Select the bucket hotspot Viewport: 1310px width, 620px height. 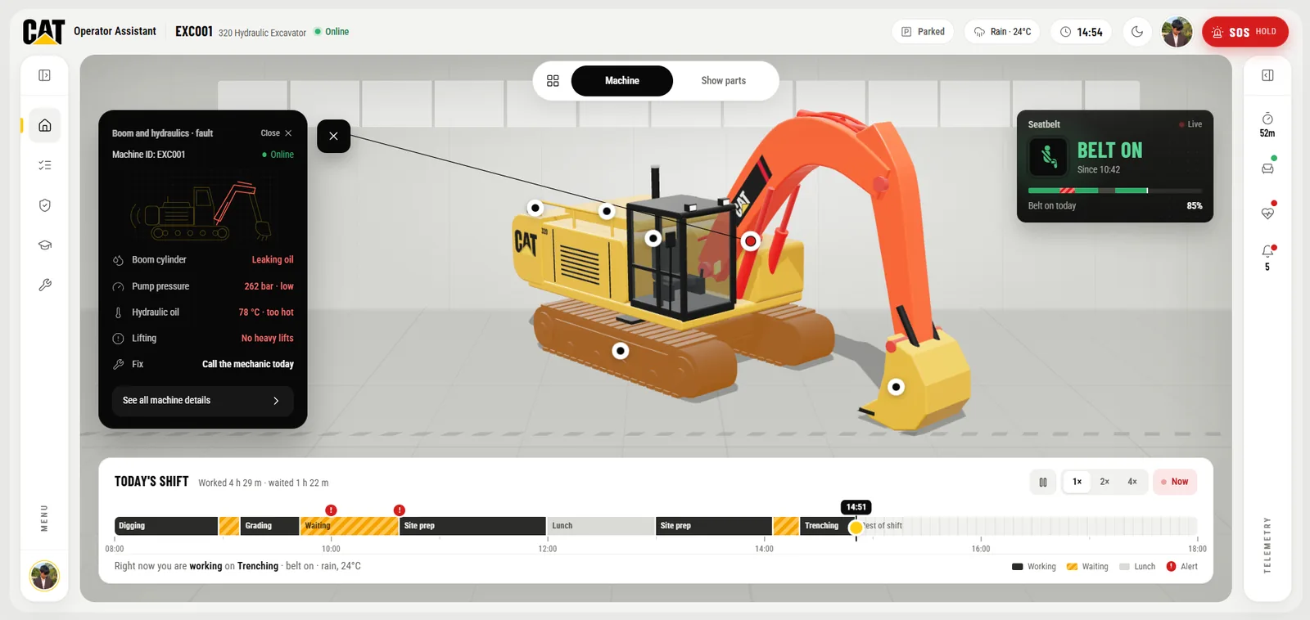[x=897, y=387]
